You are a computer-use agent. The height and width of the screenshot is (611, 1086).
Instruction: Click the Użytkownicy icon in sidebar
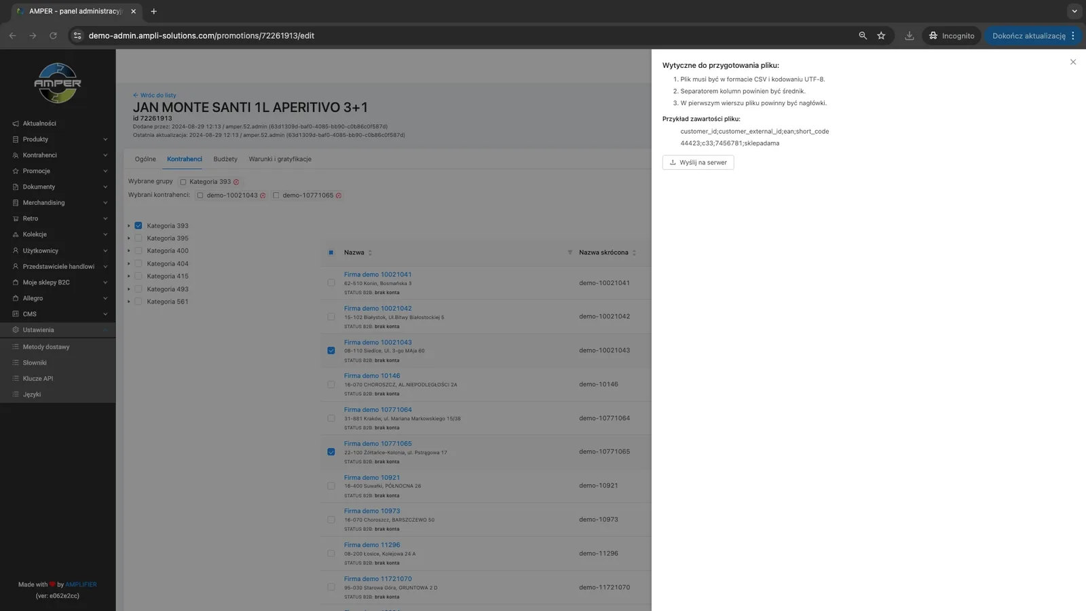pos(16,251)
